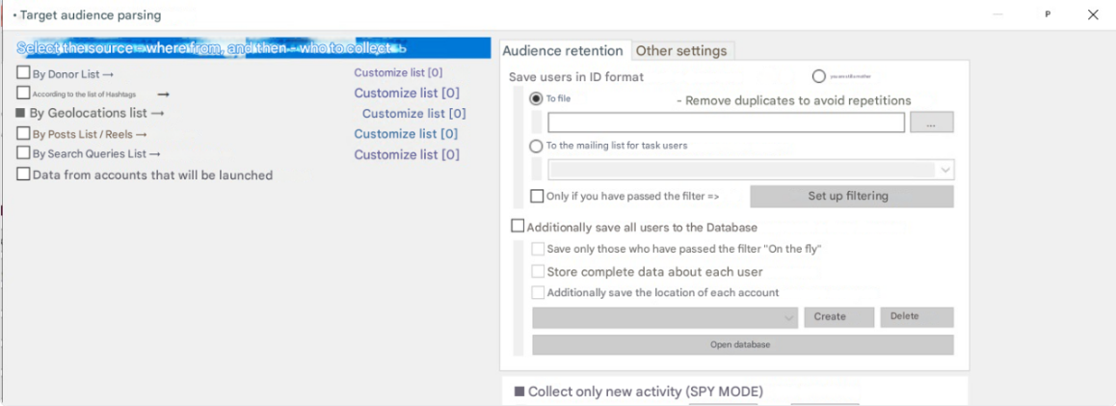This screenshot has width=1116, height=406.
Task: Enable By Search Queries List checkbox
Action: 23,153
